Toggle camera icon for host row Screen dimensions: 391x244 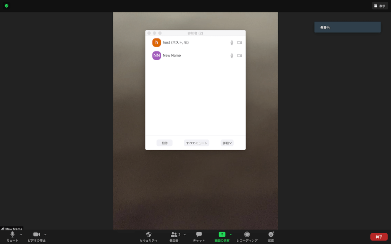point(239,43)
